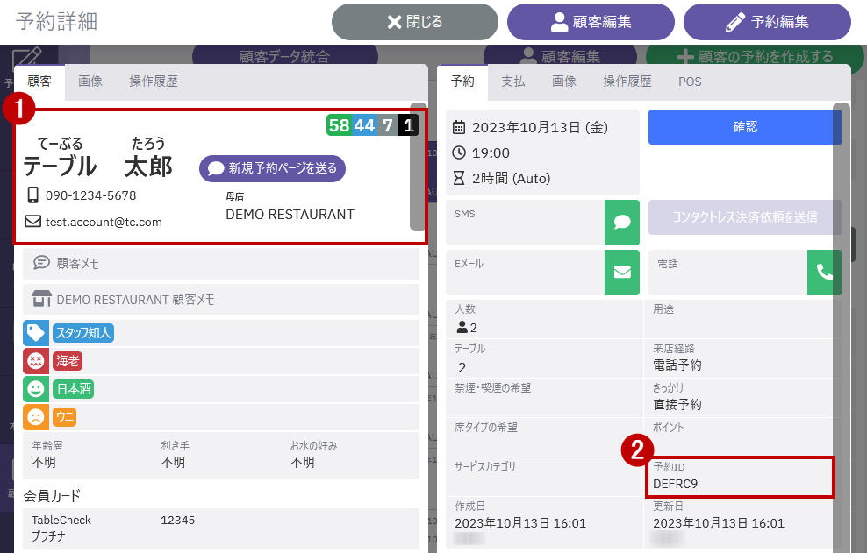867x553 pixels.
Task: Click the 顧客編集 button in header
Action: point(591,22)
